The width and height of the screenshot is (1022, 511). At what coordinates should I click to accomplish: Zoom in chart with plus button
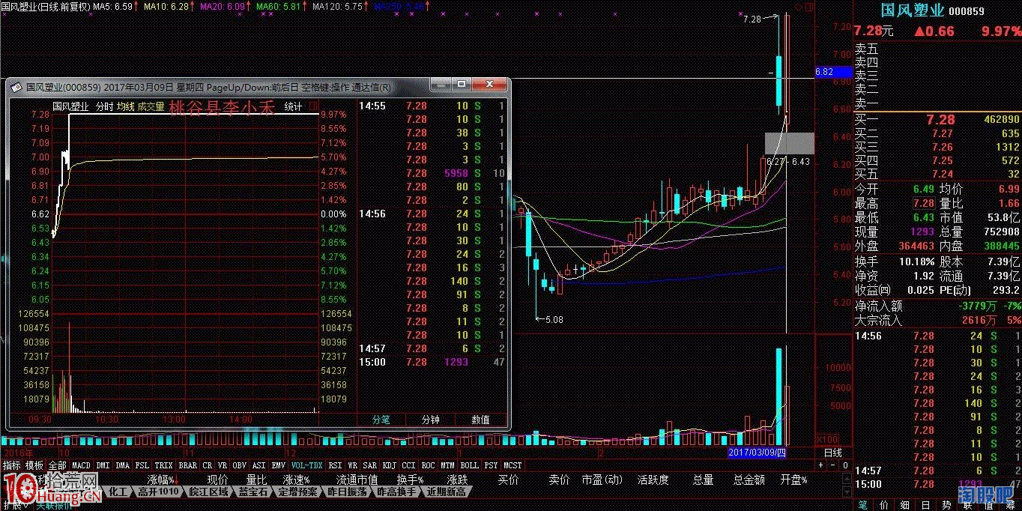coord(820,465)
